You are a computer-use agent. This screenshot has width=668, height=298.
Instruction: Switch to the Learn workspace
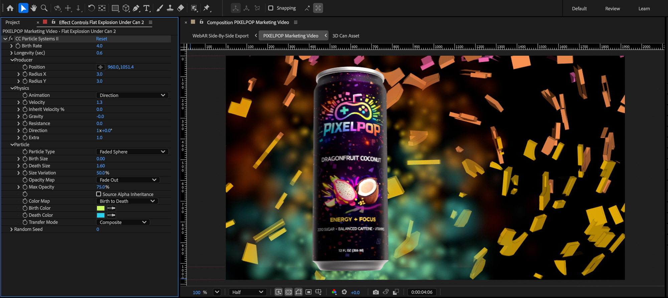[644, 9]
